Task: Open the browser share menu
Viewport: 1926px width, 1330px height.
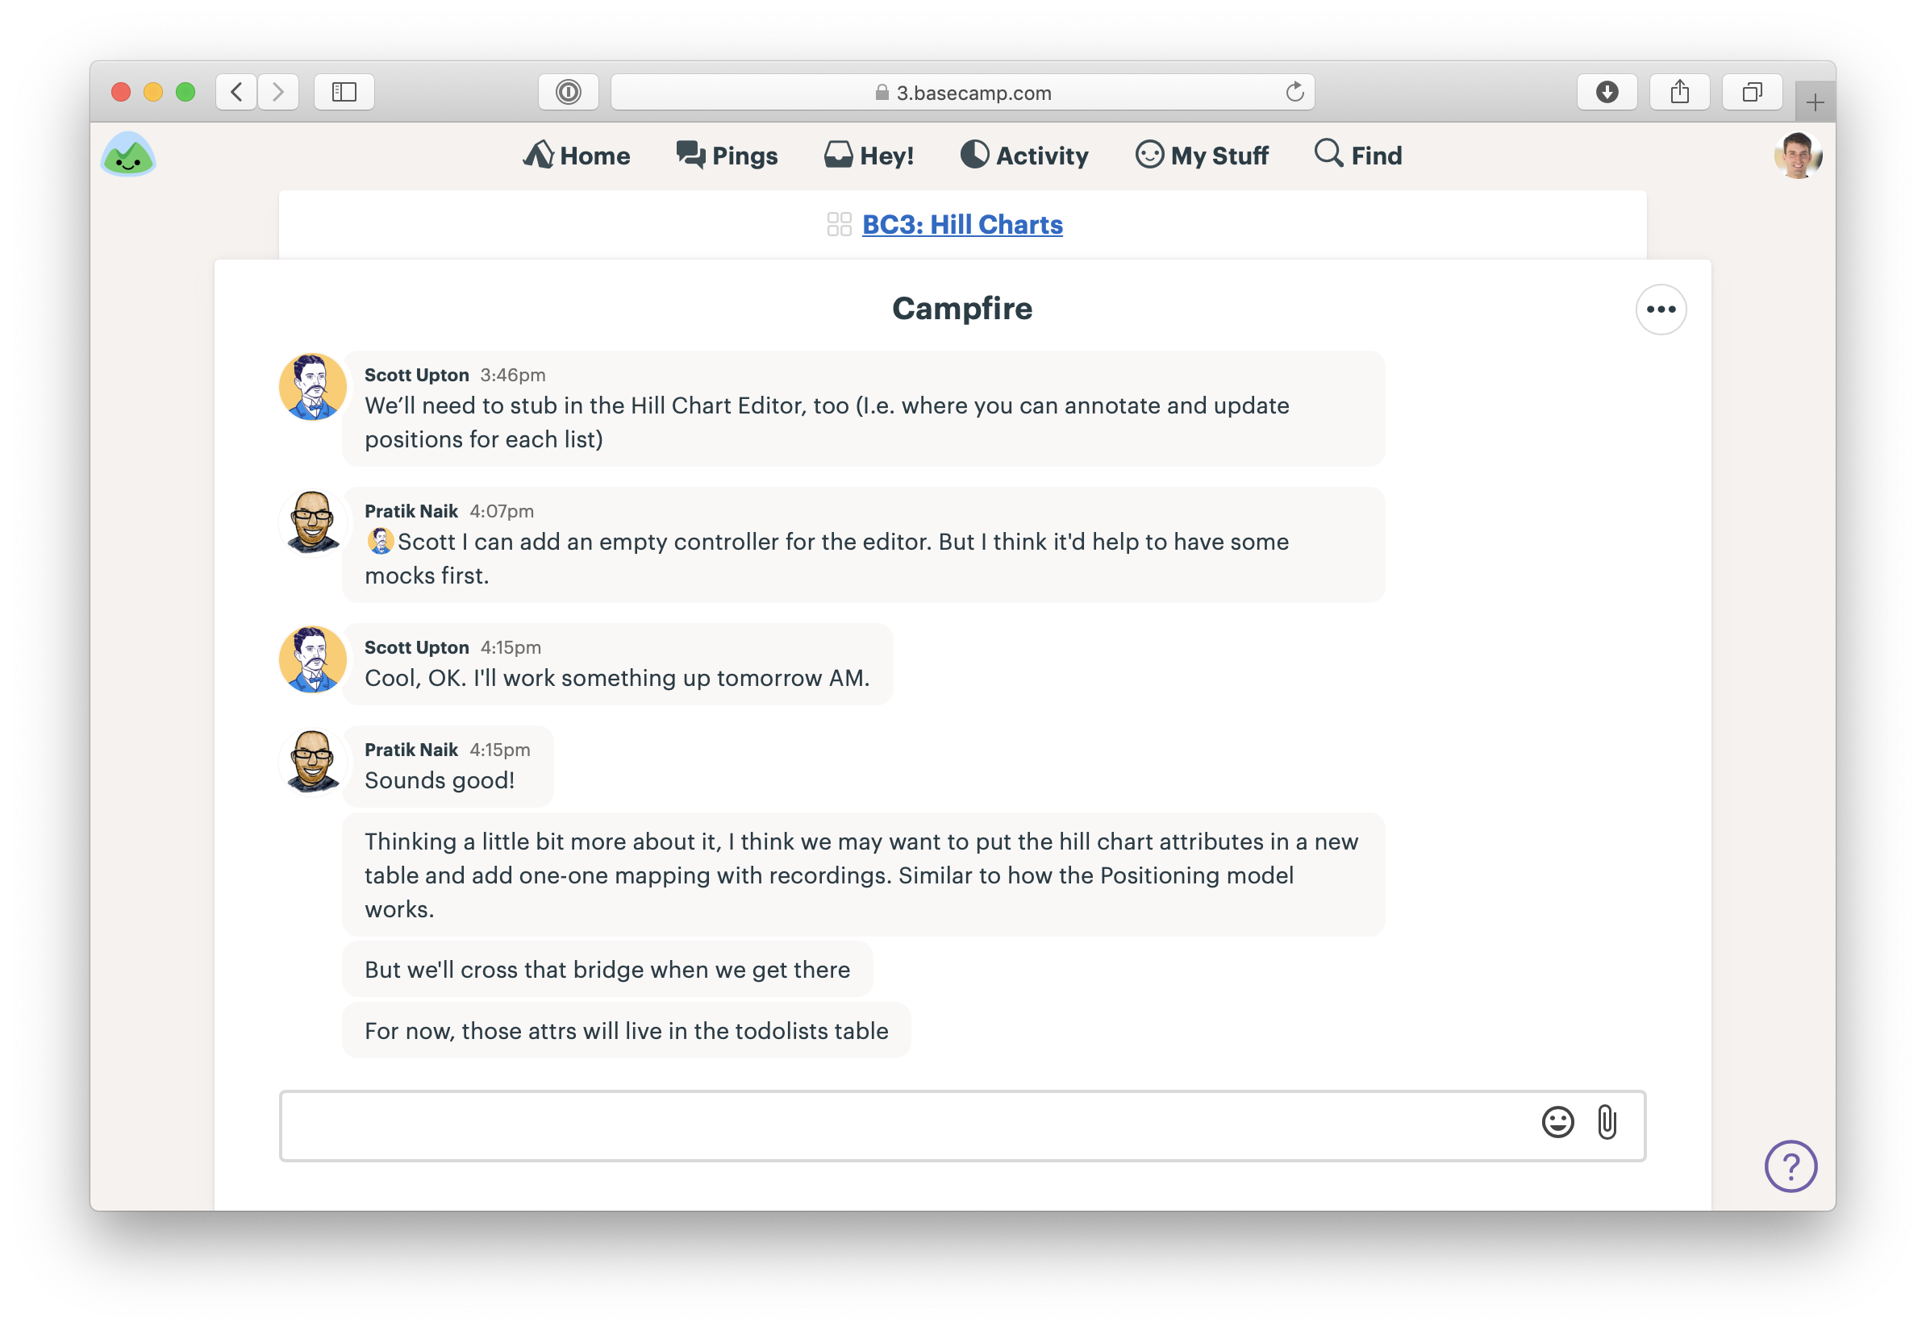Action: coord(1679,92)
